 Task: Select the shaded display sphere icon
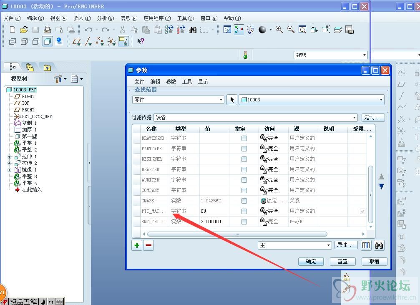(x=262, y=30)
